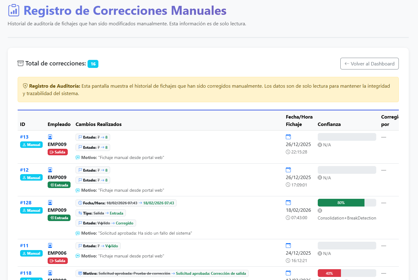Click the archive box icon near Total de correcciones
418x280 pixels.
click(20, 64)
